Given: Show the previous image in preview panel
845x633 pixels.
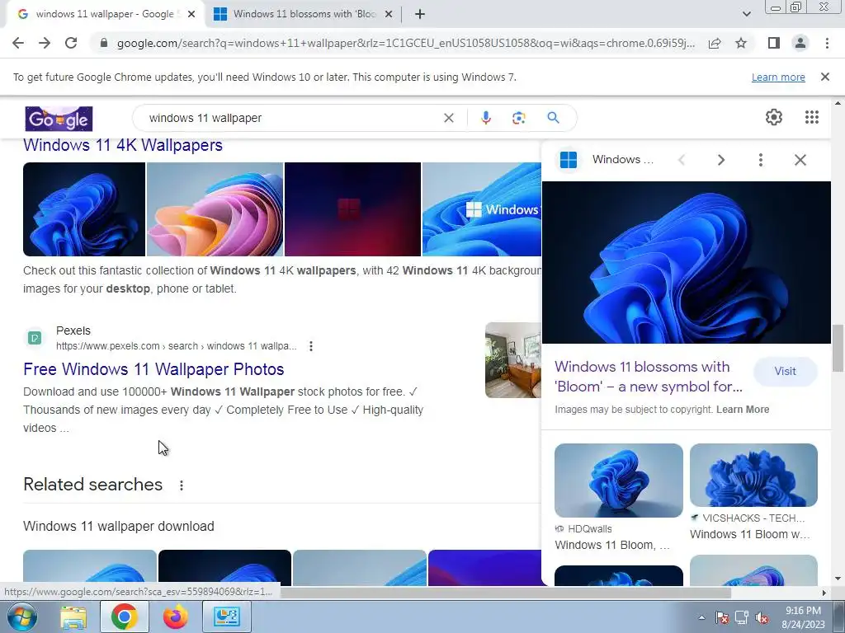Looking at the screenshot, I should [x=682, y=160].
